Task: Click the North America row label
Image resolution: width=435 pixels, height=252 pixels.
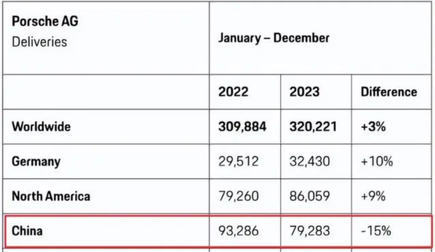Action: click(51, 196)
